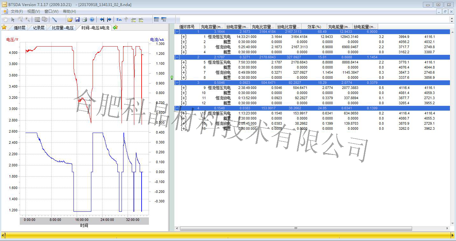Click the 效率(%) column header
This screenshot has height=241, width=456.
[x=314, y=27]
